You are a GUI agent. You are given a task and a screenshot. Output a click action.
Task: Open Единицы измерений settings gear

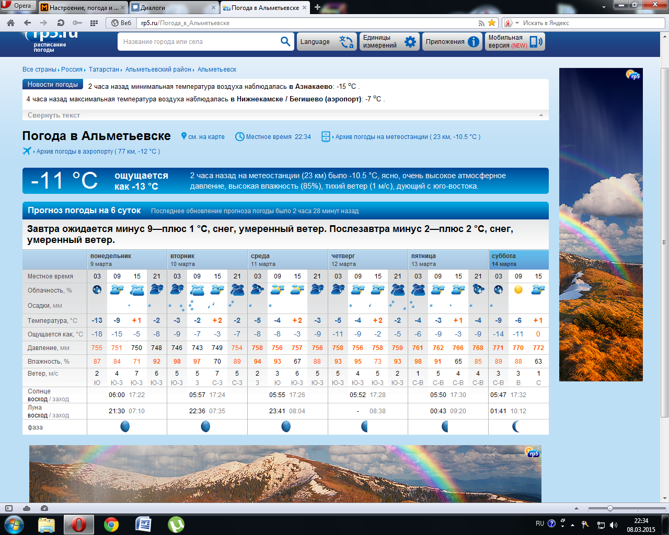pyautogui.click(x=410, y=42)
